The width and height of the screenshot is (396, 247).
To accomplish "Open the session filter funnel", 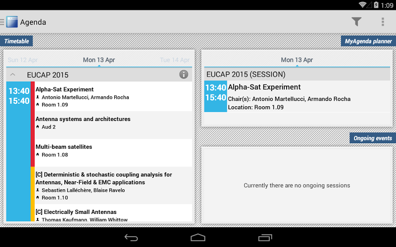I will click(356, 22).
